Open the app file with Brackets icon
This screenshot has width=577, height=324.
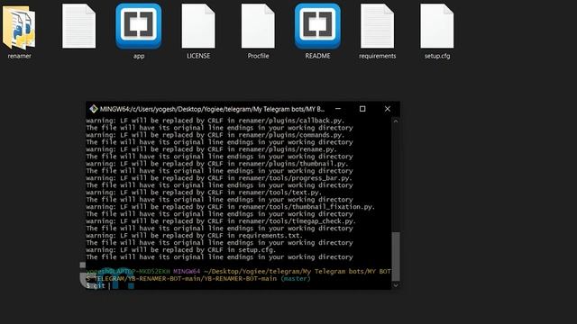[138, 26]
